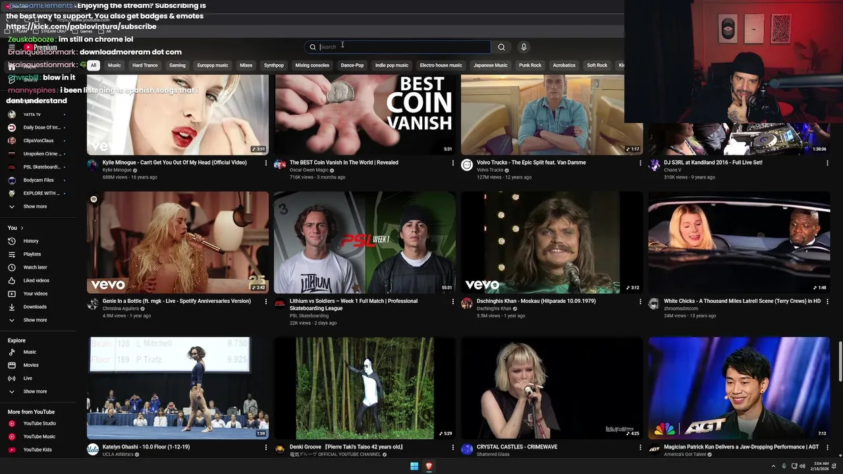The width and height of the screenshot is (843, 474).
Task: Open Lithium vs Soldiers video title
Action: (354, 304)
